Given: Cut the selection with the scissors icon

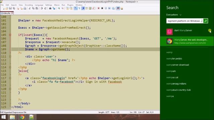Looking at the screenshot, I should click(30, 8).
